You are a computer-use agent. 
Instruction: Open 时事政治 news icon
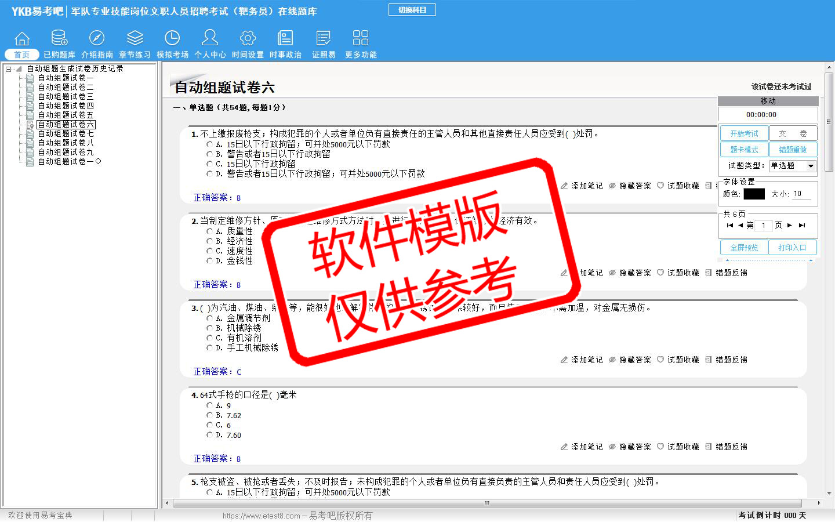(285, 39)
